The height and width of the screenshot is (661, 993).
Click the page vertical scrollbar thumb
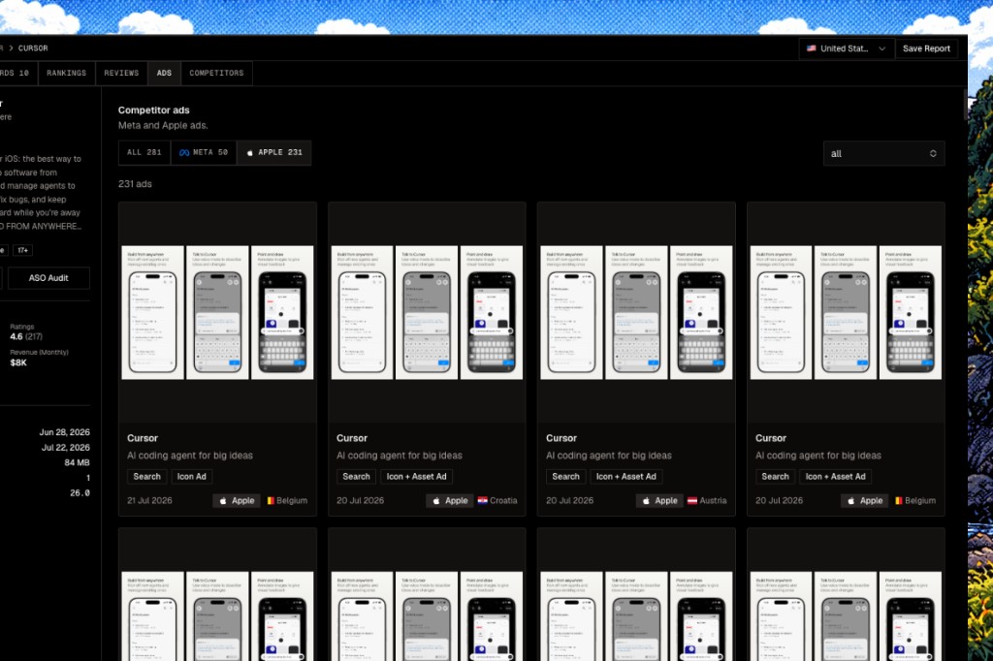click(x=965, y=105)
